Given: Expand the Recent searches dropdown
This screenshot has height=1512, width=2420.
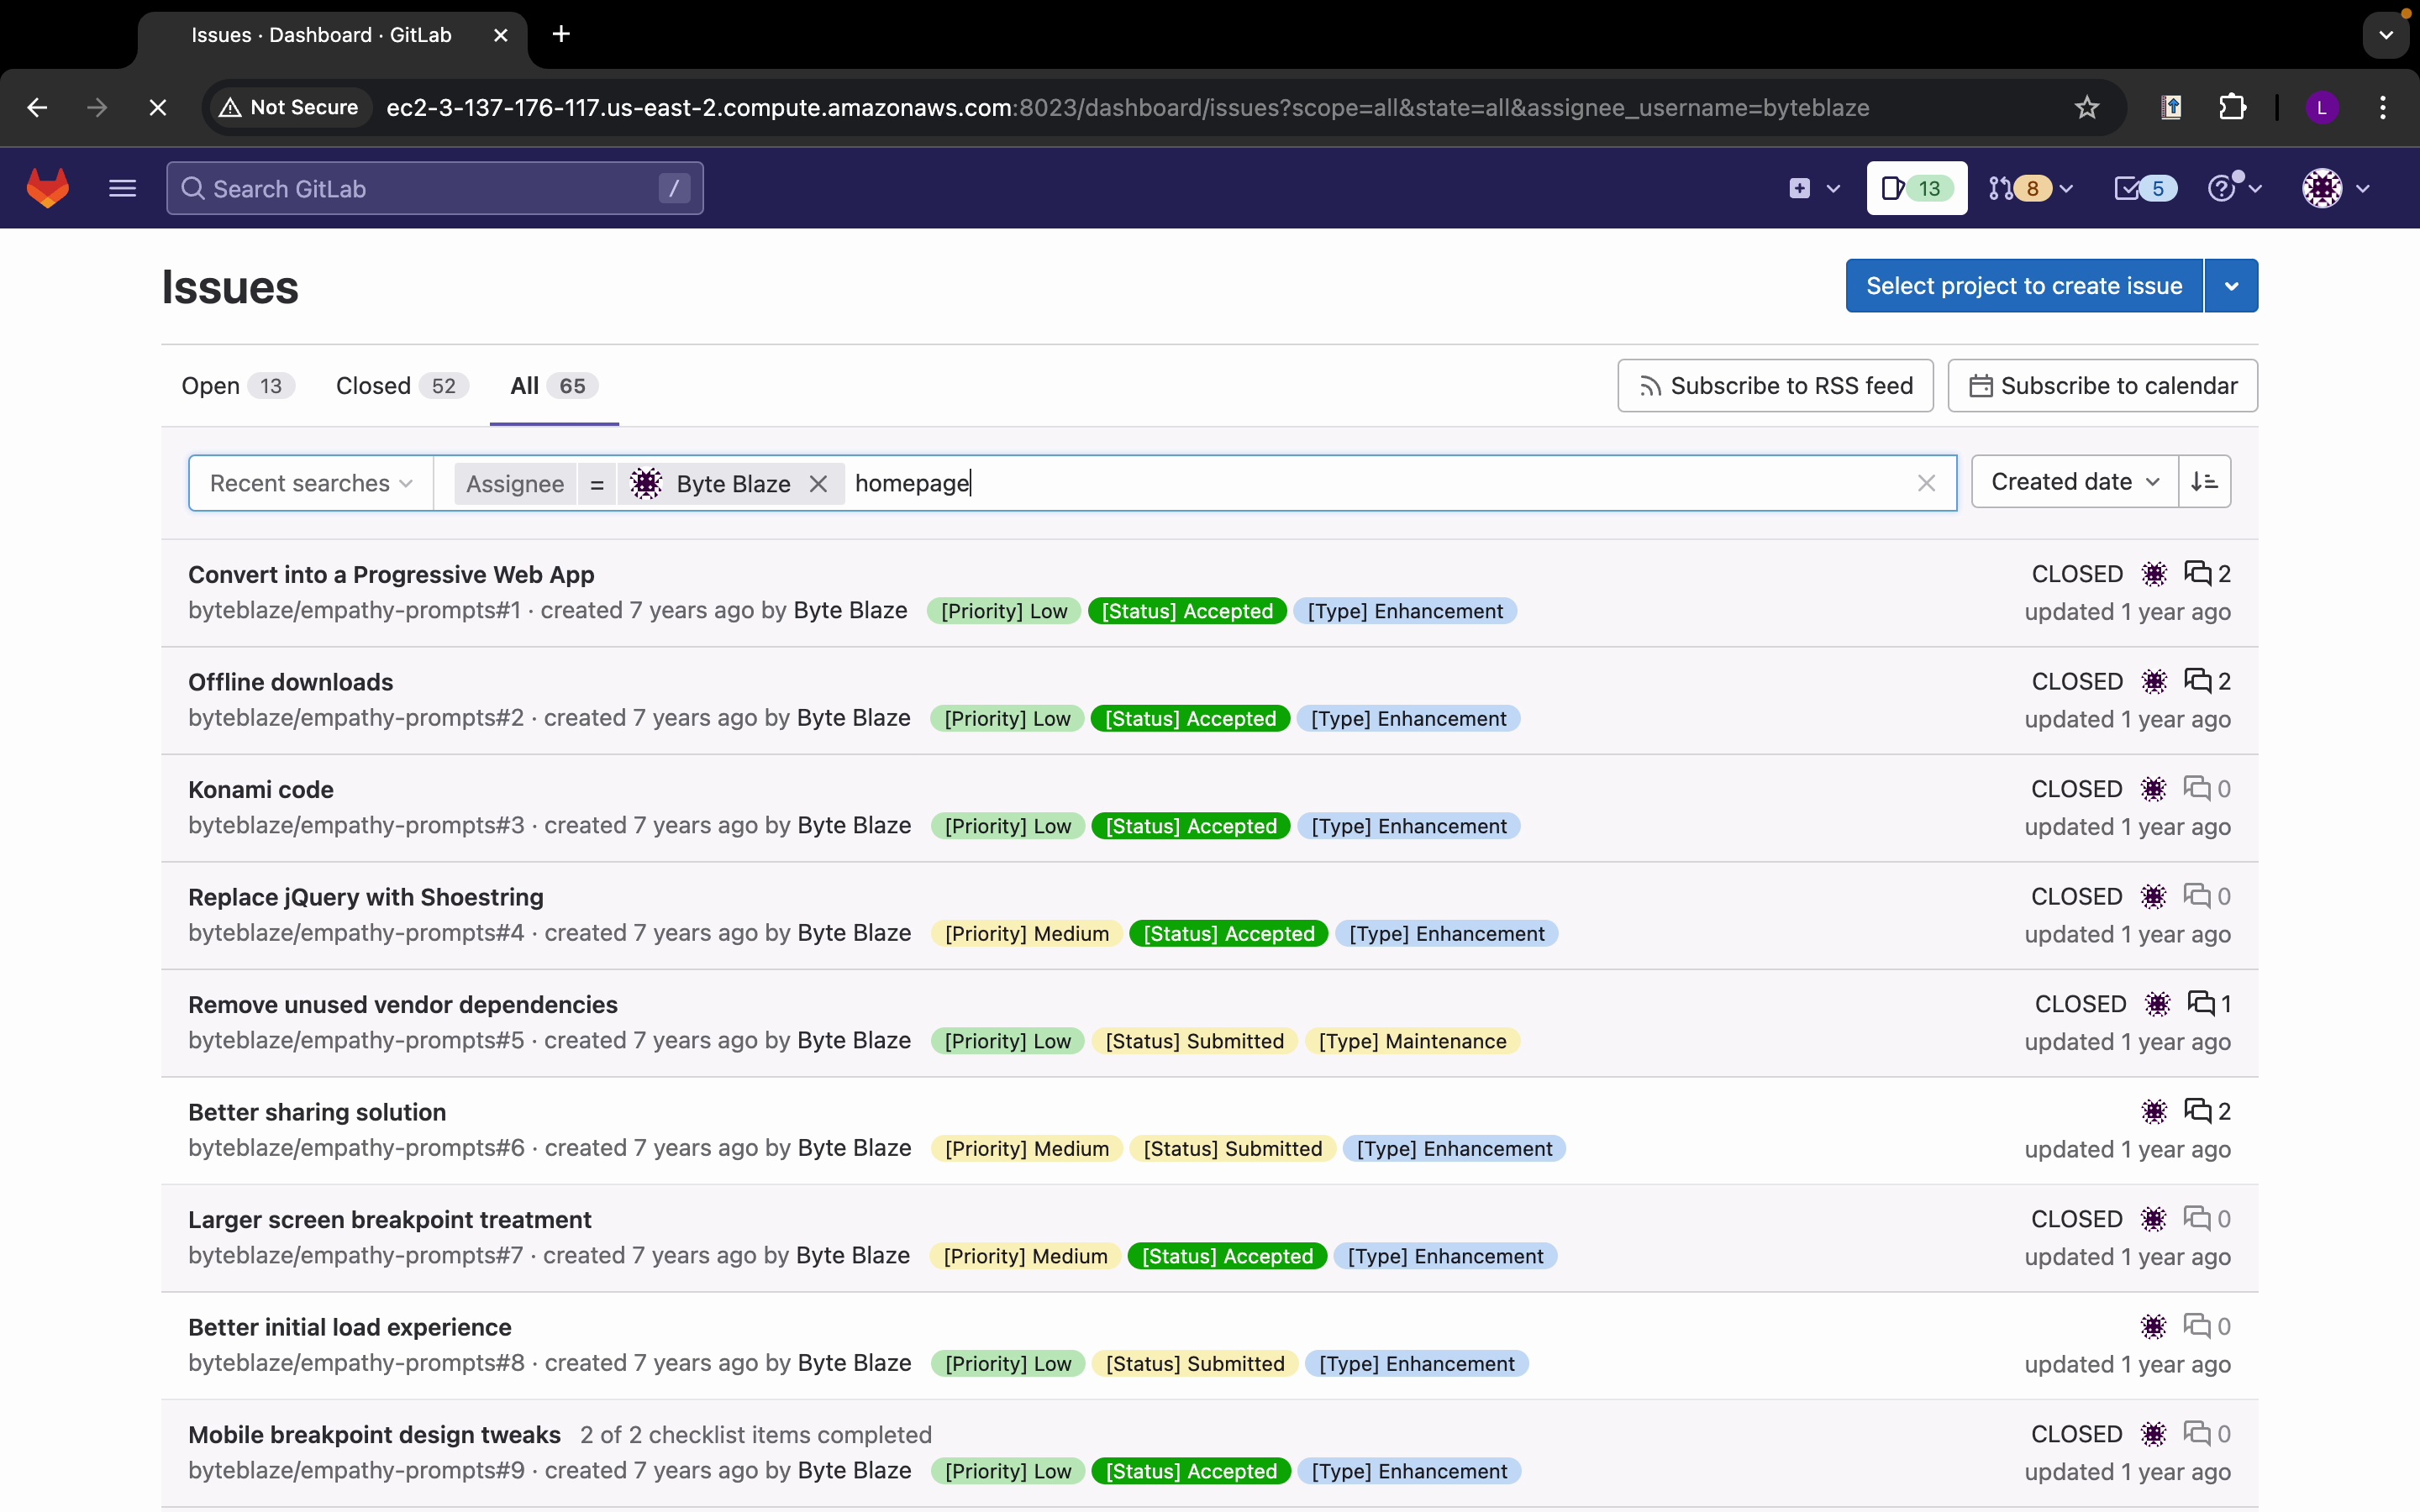Looking at the screenshot, I should coord(310,484).
